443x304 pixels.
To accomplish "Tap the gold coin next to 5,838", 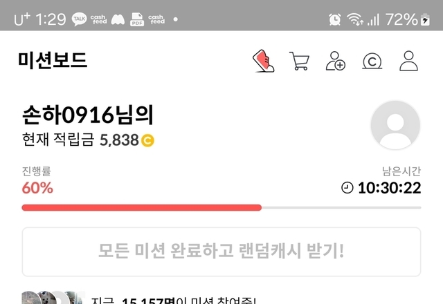I will tap(147, 140).
